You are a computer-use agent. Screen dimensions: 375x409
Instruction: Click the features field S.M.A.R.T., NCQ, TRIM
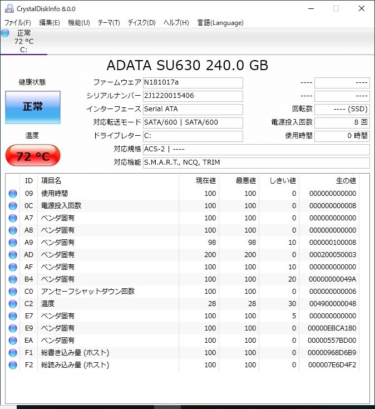[x=256, y=162]
